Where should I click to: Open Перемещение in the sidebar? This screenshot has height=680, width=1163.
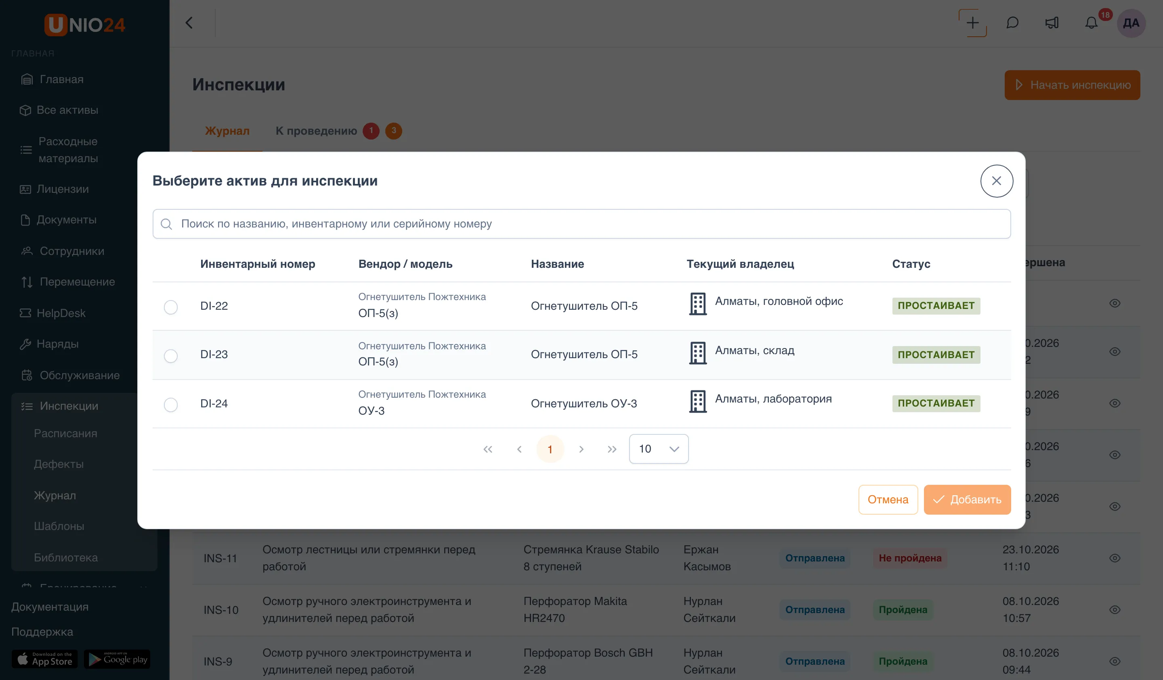78,282
